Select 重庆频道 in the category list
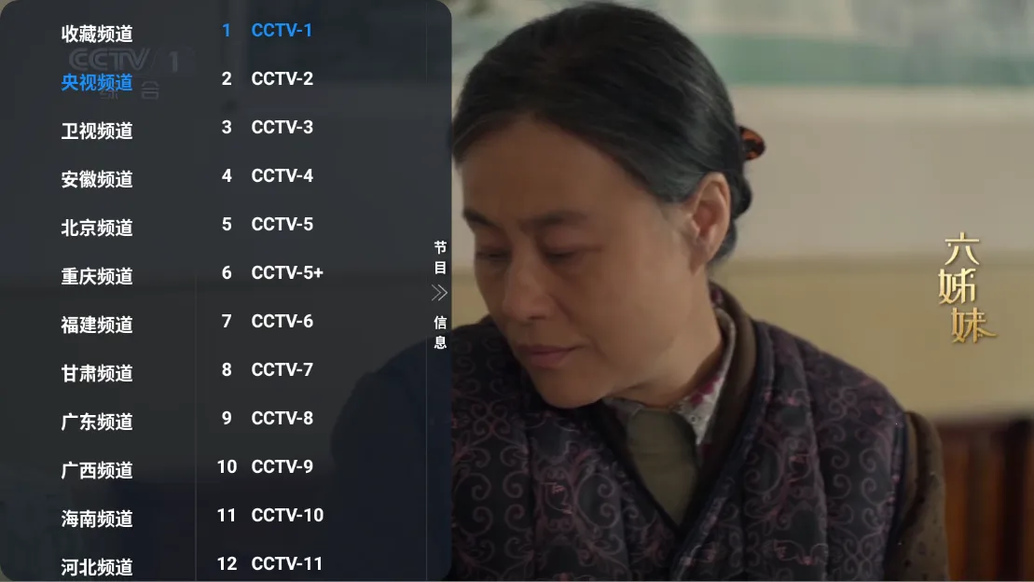1034x582 pixels. (97, 276)
